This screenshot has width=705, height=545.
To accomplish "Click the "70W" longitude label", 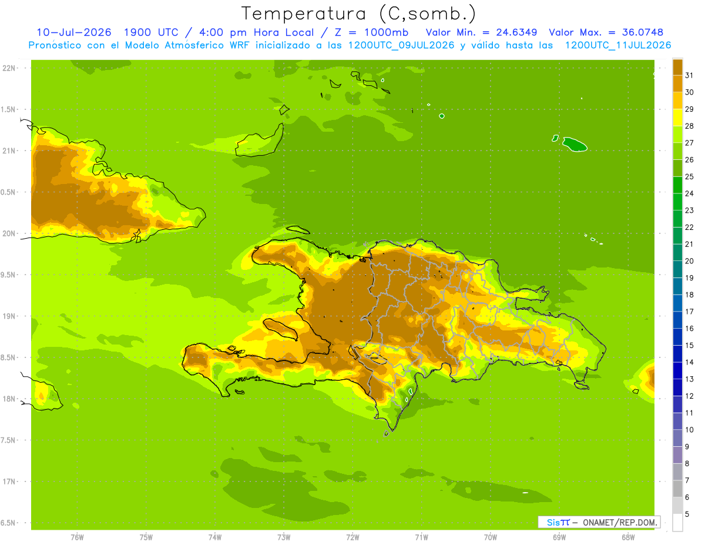I will [491, 537].
